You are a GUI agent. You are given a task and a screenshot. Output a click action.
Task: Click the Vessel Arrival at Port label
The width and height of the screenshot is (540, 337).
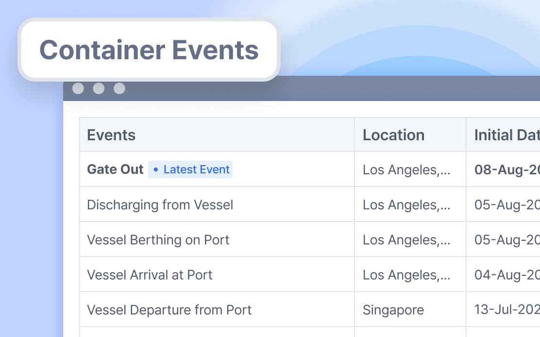pyautogui.click(x=150, y=274)
